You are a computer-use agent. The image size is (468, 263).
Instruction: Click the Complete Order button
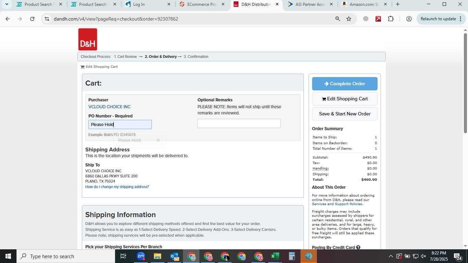pos(345,84)
